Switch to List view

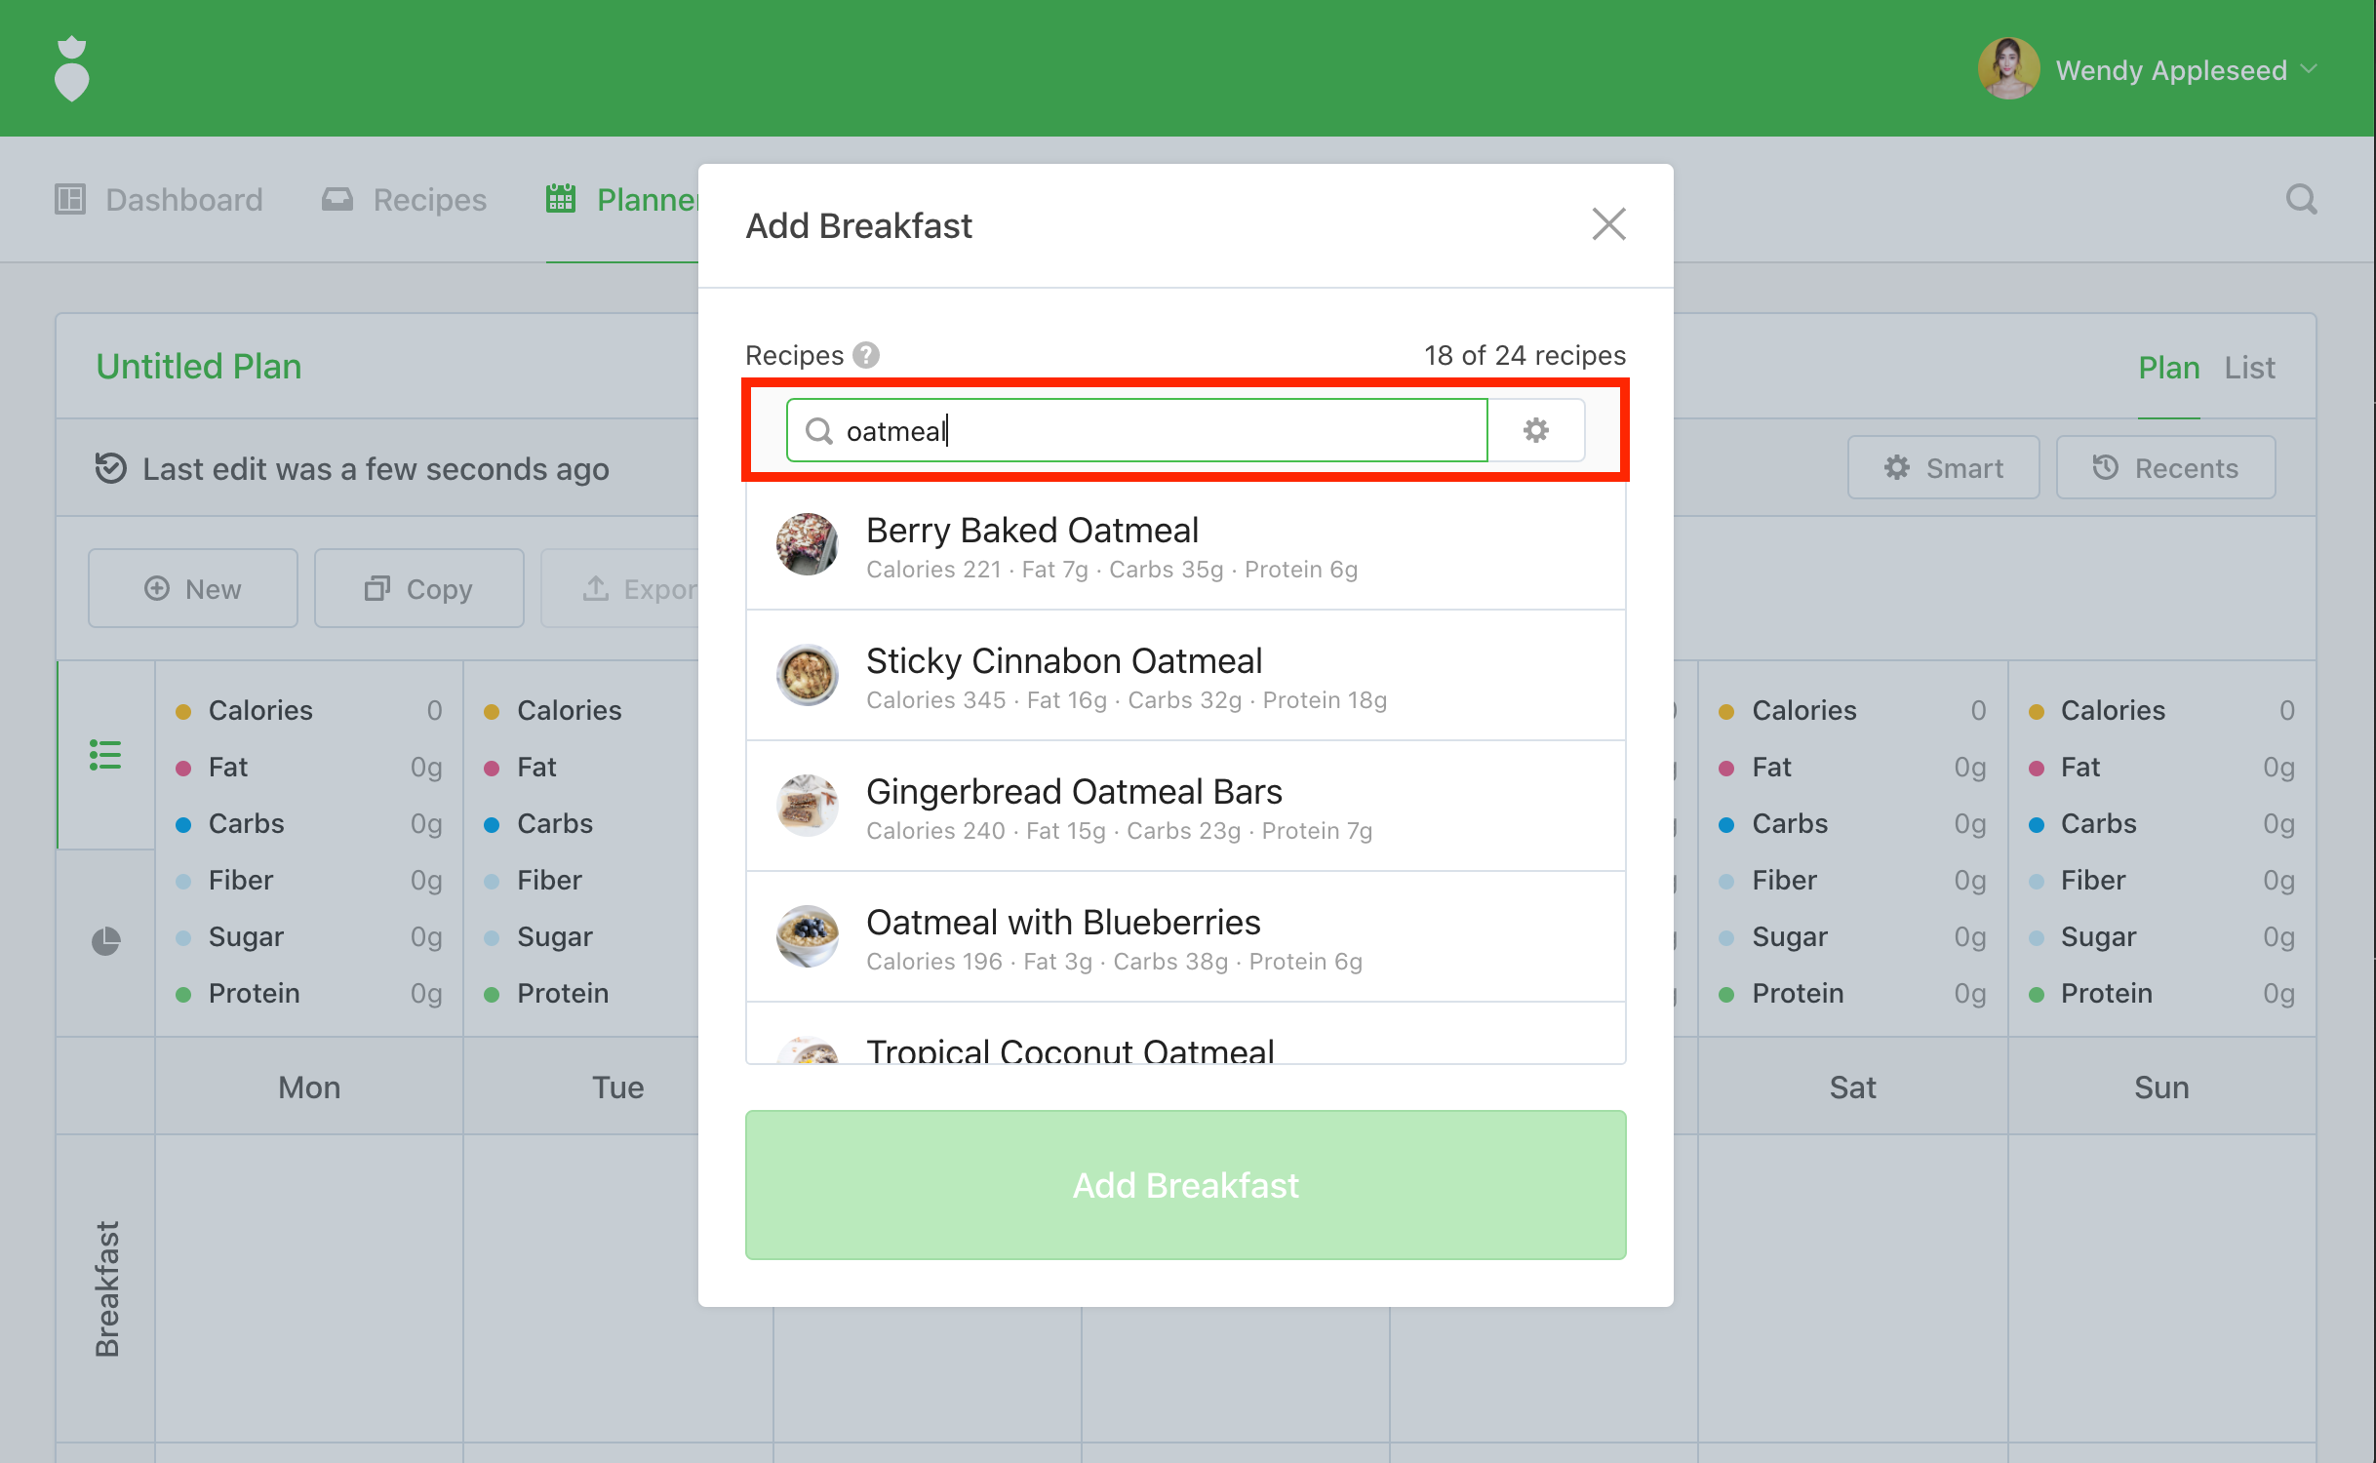coord(2248,368)
